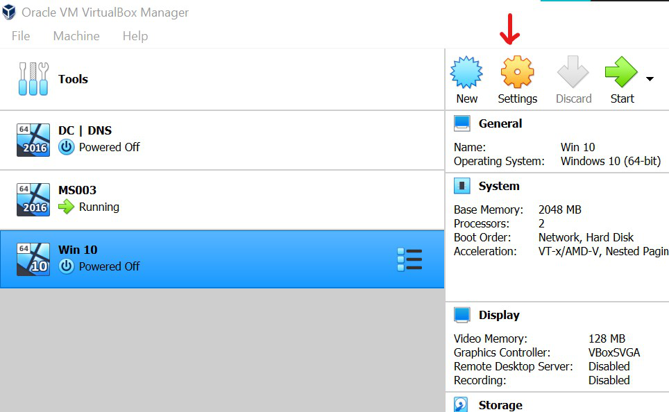Click the Remote Desktop Server Disabled value
The height and width of the screenshot is (412, 669).
(x=609, y=366)
